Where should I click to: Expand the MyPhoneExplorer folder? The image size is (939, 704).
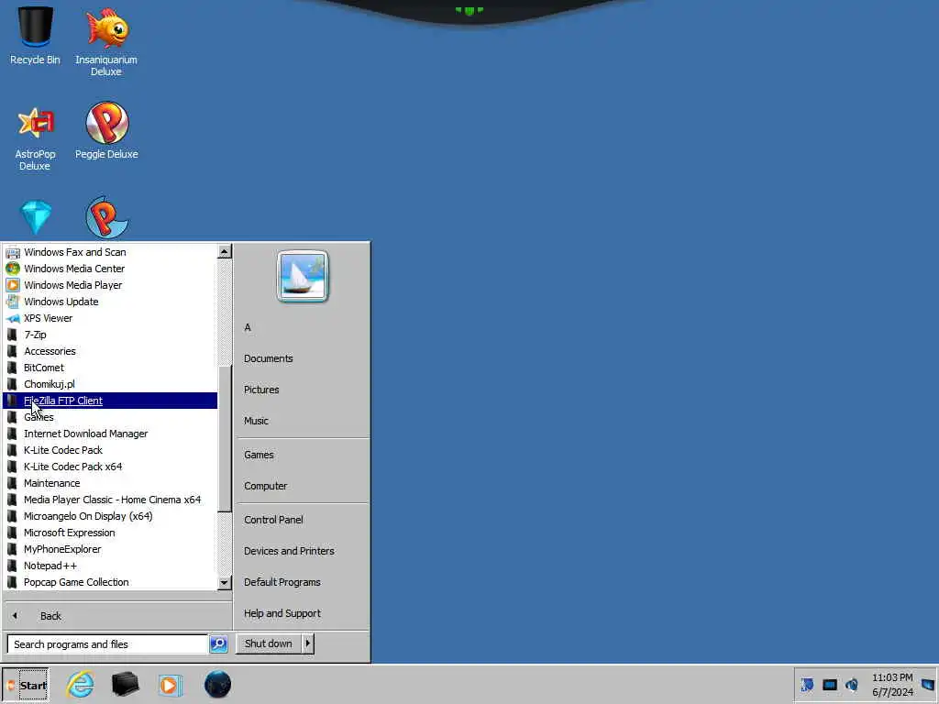tap(110, 549)
